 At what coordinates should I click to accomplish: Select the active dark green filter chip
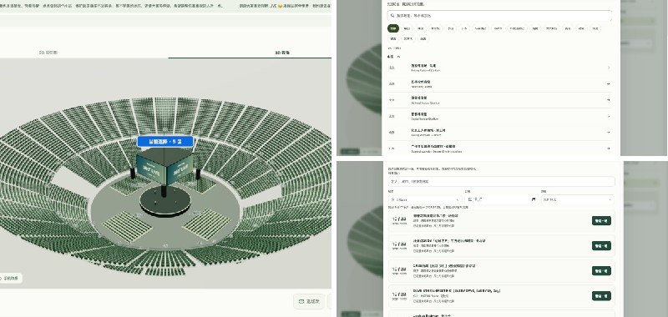tap(392, 28)
